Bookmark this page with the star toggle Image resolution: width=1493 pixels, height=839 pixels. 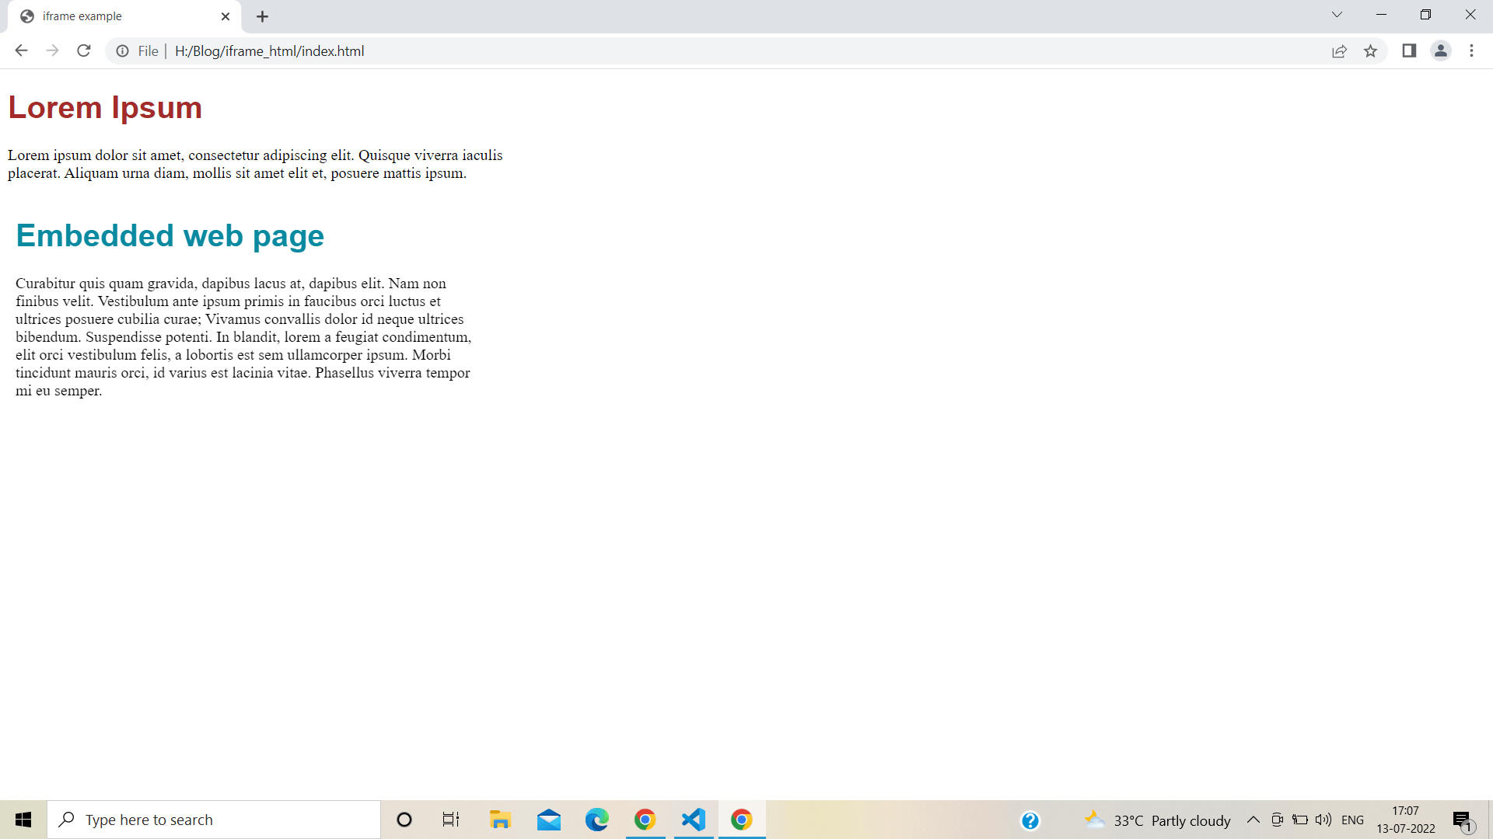click(x=1371, y=50)
